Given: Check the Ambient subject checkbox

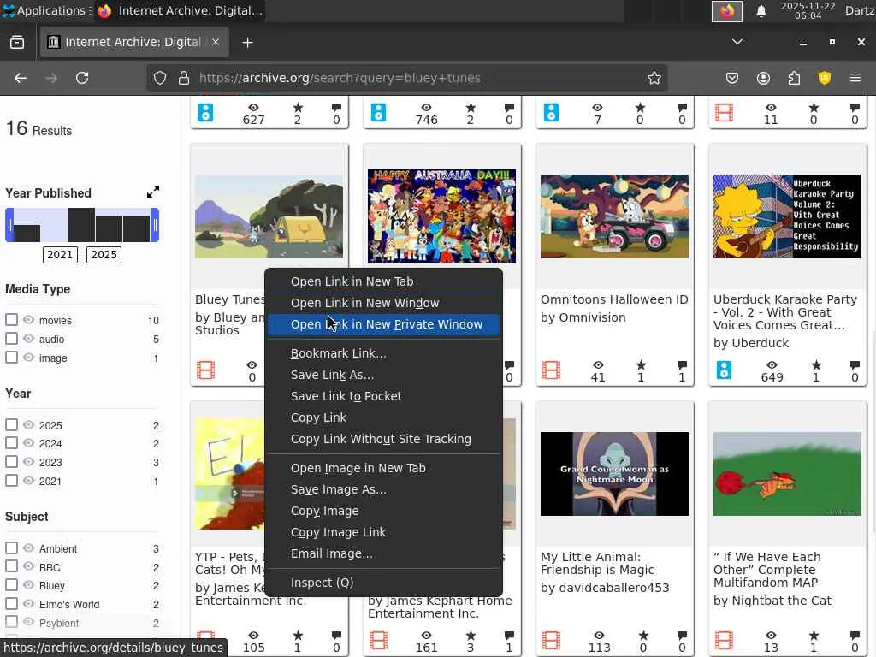Looking at the screenshot, I should (11, 548).
